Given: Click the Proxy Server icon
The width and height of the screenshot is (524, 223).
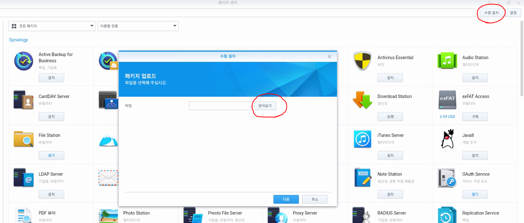Looking at the screenshot, I should [278, 215].
